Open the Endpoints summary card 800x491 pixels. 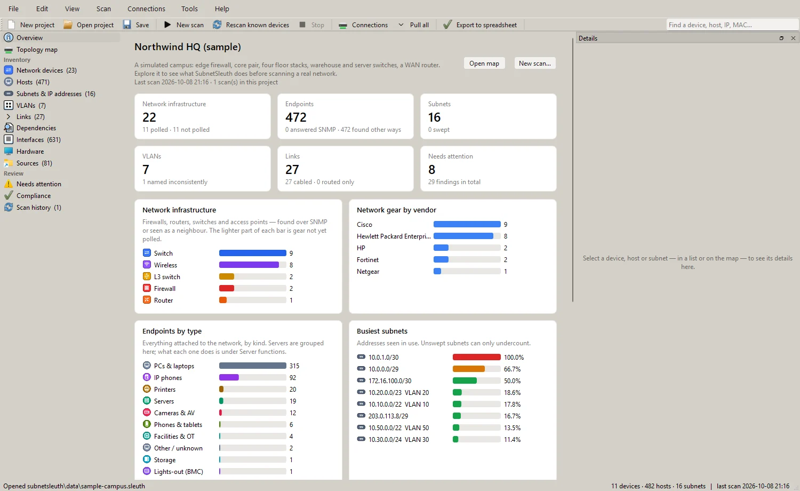point(346,116)
